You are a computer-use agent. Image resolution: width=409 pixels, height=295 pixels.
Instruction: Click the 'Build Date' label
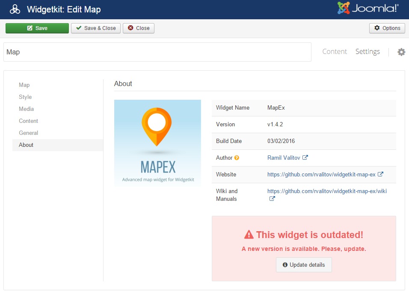point(229,141)
